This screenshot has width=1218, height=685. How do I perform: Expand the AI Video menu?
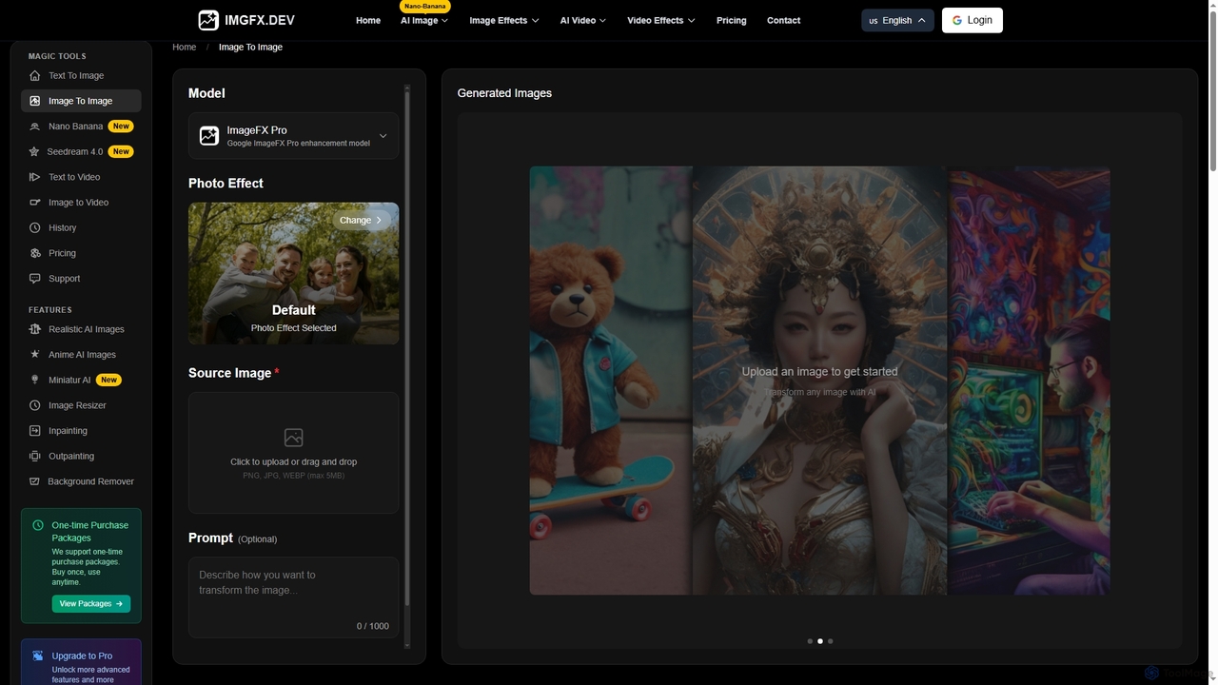(583, 20)
